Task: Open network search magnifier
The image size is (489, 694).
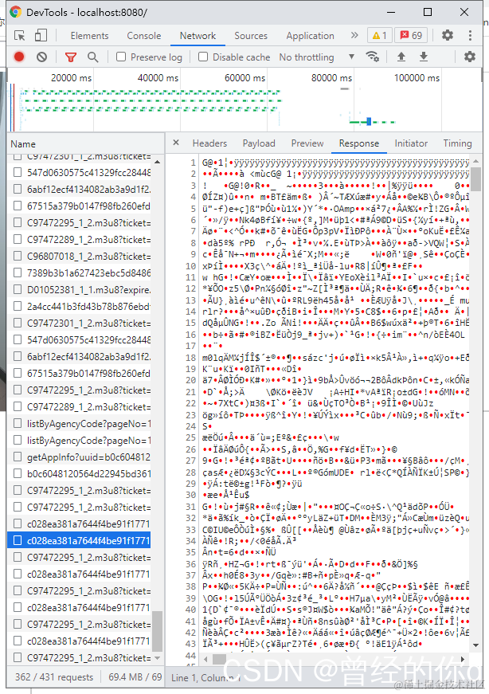Action: click(92, 57)
